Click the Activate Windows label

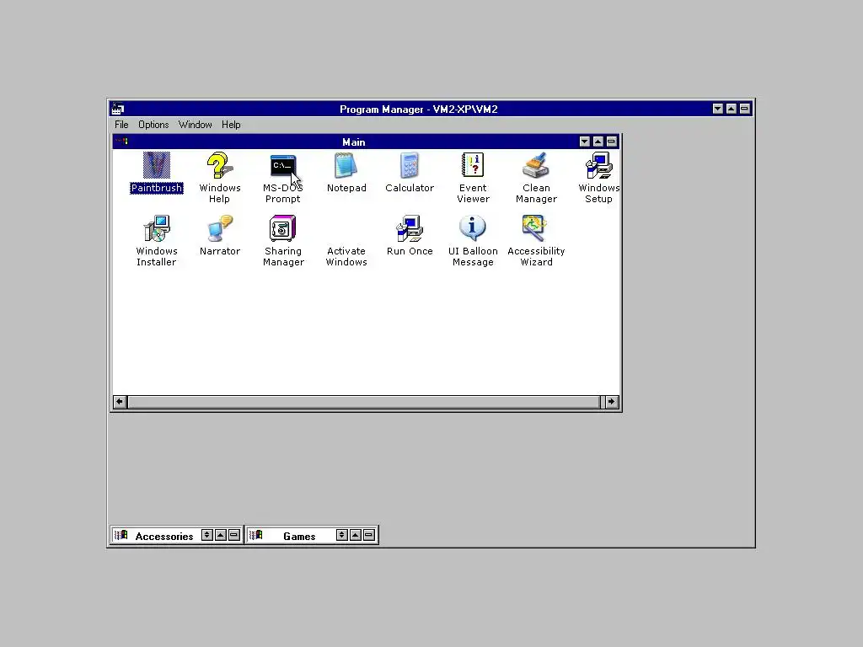tap(346, 256)
